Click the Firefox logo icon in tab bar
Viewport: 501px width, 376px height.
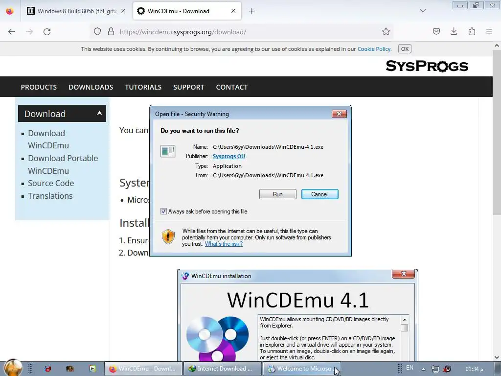pos(10,11)
